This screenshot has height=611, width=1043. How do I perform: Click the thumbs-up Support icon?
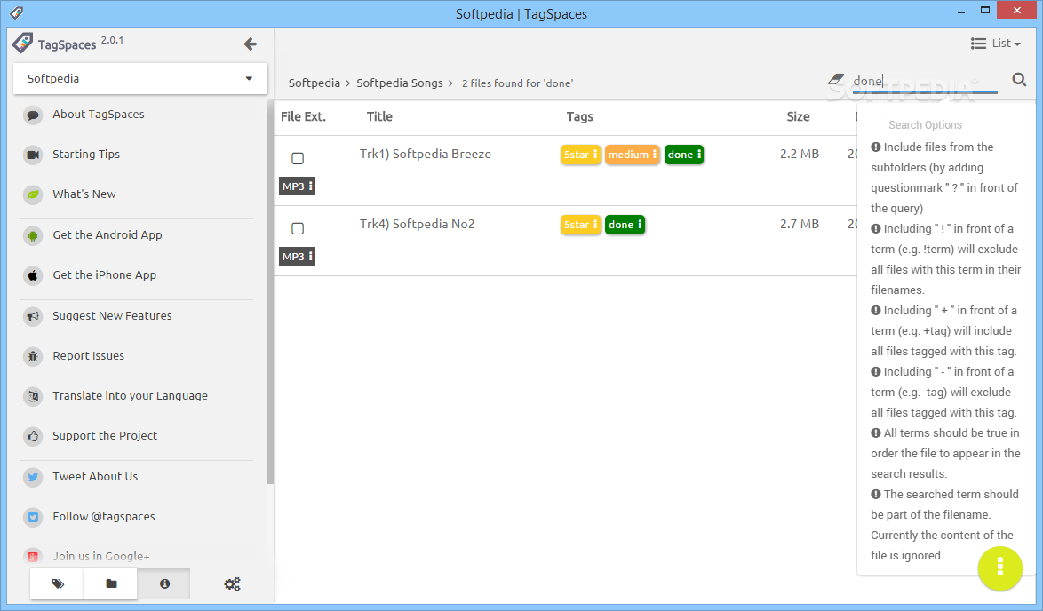click(33, 436)
